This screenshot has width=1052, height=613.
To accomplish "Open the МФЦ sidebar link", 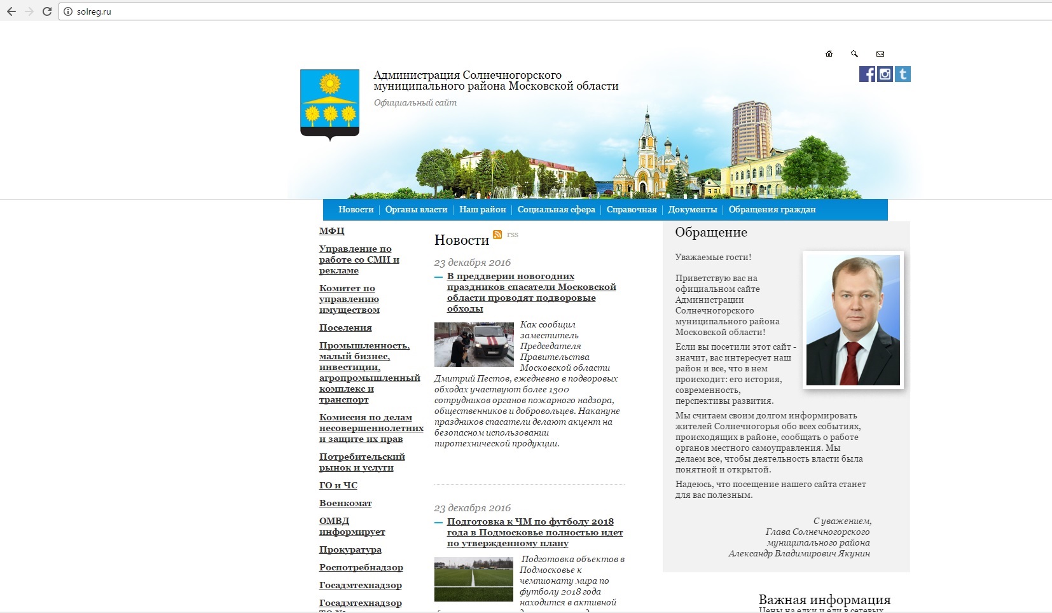I will [x=331, y=231].
